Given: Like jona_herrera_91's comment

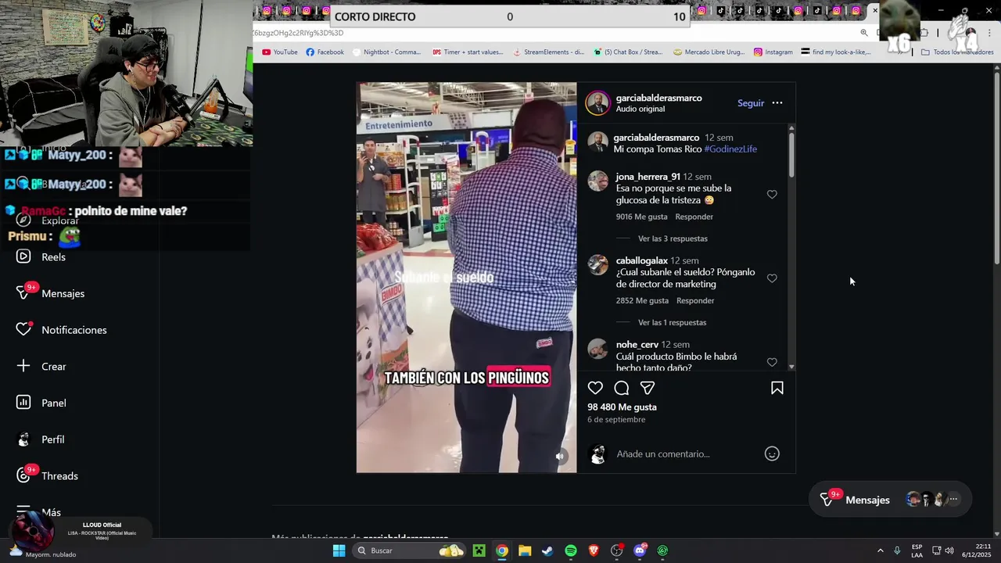Looking at the screenshot, I should 772,195.
